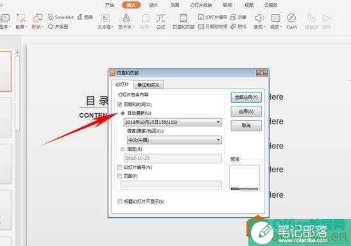Insert a SmartArt graphic from the ribbon
351x246 pixels.
[x=61, y=17]
